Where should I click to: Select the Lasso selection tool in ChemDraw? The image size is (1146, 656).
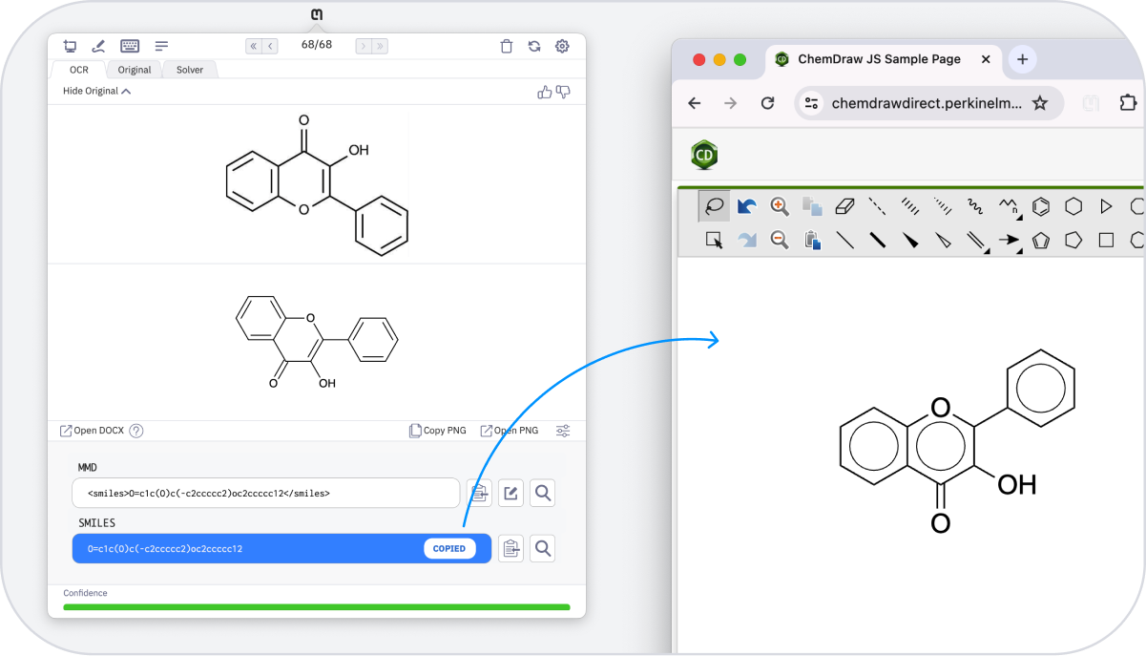tap(713, 206)
